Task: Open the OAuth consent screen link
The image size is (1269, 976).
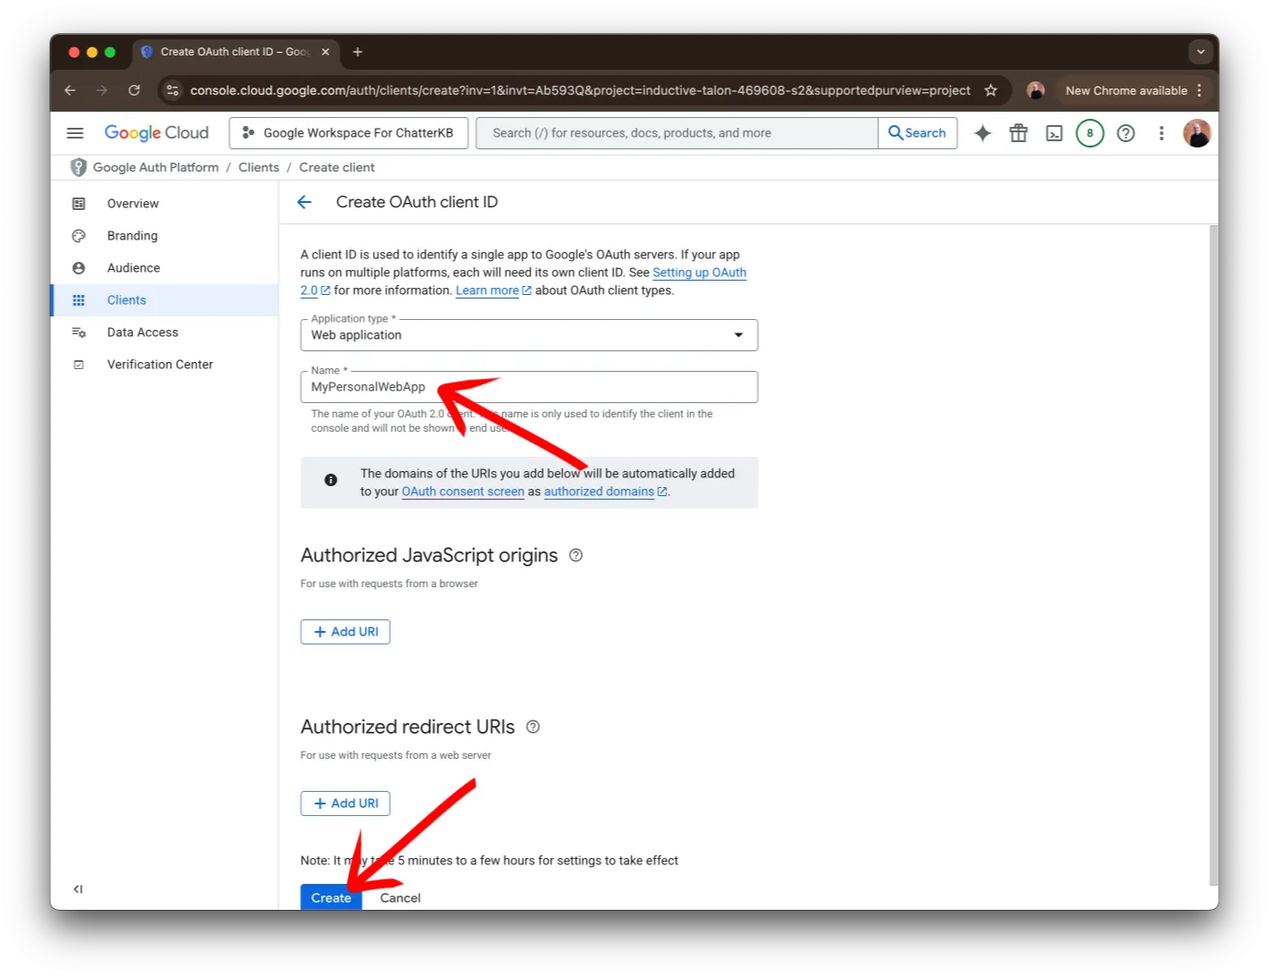Action: click(x=463, y=492)
